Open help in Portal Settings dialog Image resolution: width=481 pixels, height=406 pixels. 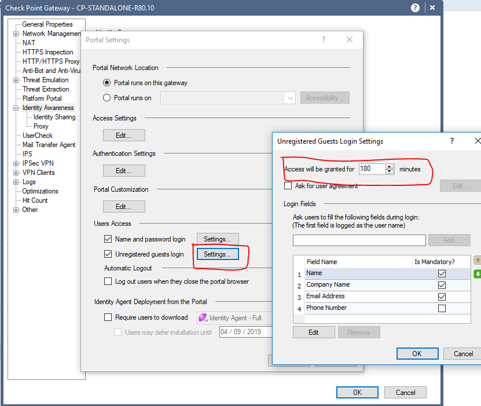[x=324, y=39]
